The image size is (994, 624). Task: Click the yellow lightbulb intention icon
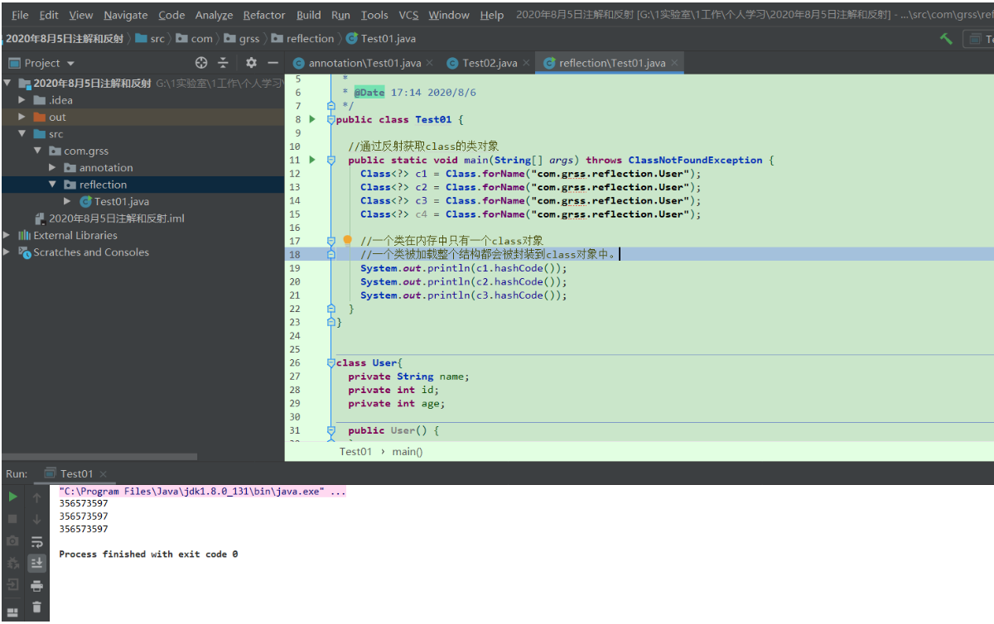(x=348, y=240)
